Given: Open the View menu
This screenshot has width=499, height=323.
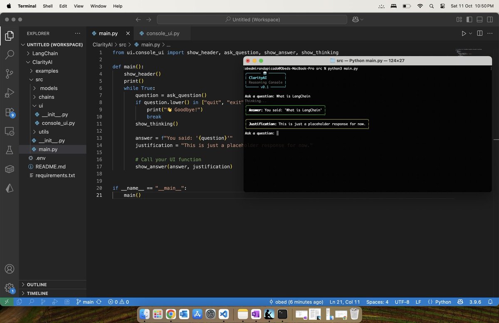Looking at the screenshot, I should (x=79, y=6).
